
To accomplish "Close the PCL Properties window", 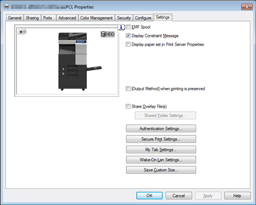I will 247,7.
